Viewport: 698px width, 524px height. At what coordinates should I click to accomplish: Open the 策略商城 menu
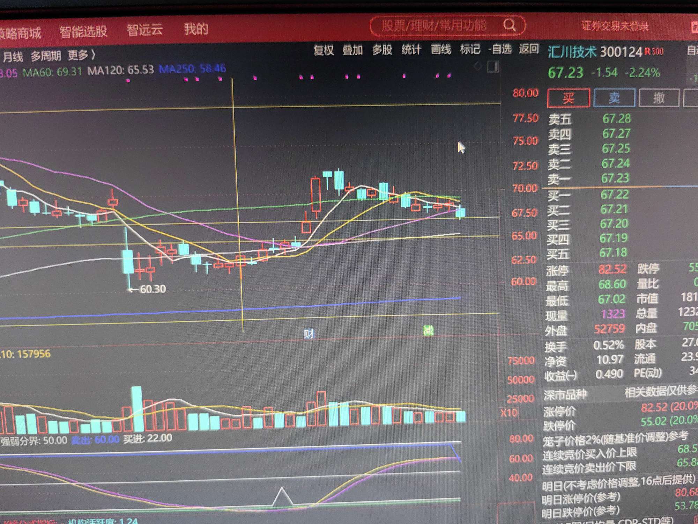[20, 33]
